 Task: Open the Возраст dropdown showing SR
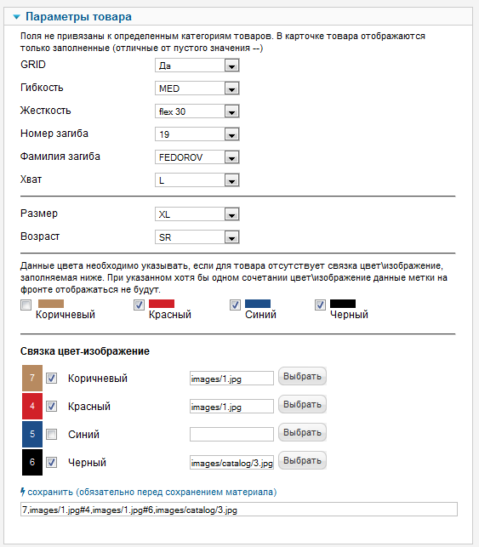coord(197,237)
